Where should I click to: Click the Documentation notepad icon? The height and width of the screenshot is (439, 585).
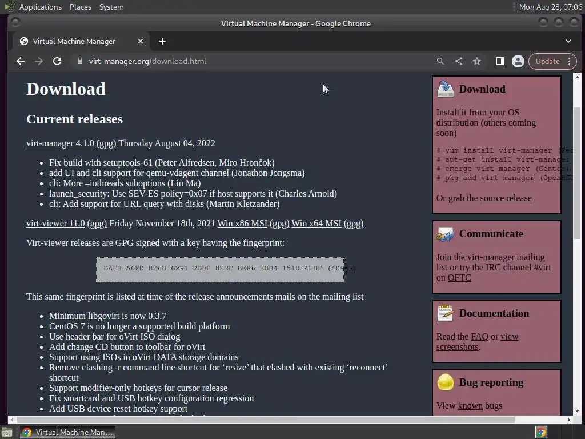click(x=446, y=313)
